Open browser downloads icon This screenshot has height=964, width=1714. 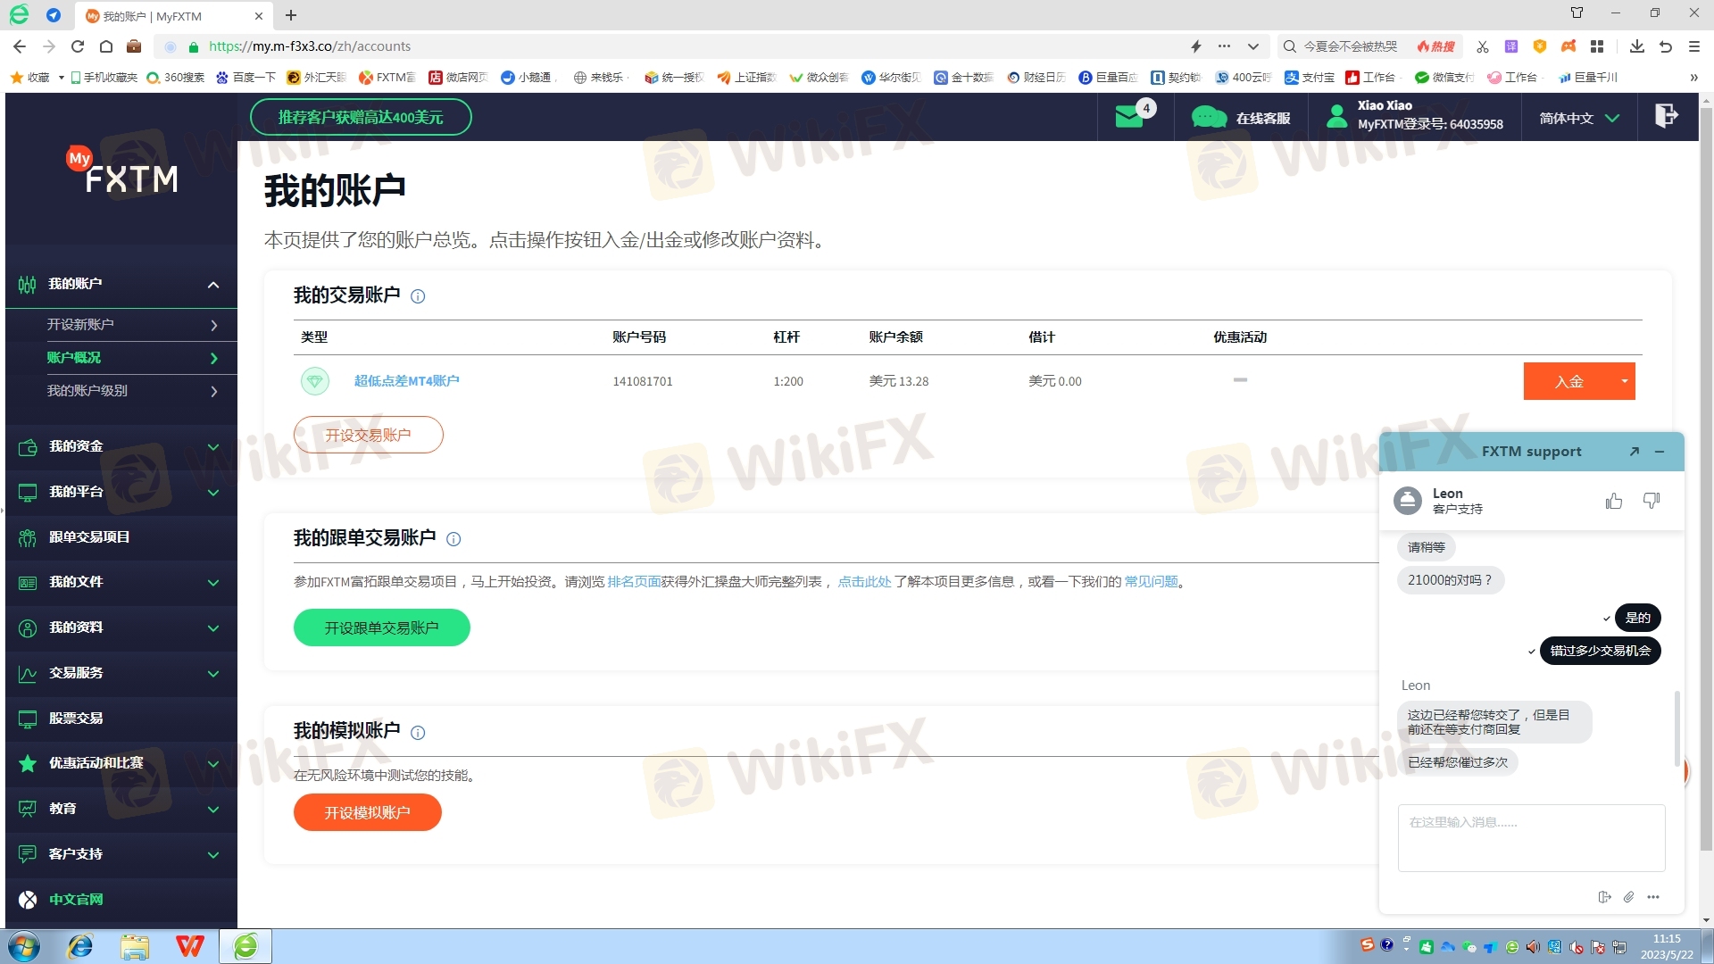pos(1636,46)
